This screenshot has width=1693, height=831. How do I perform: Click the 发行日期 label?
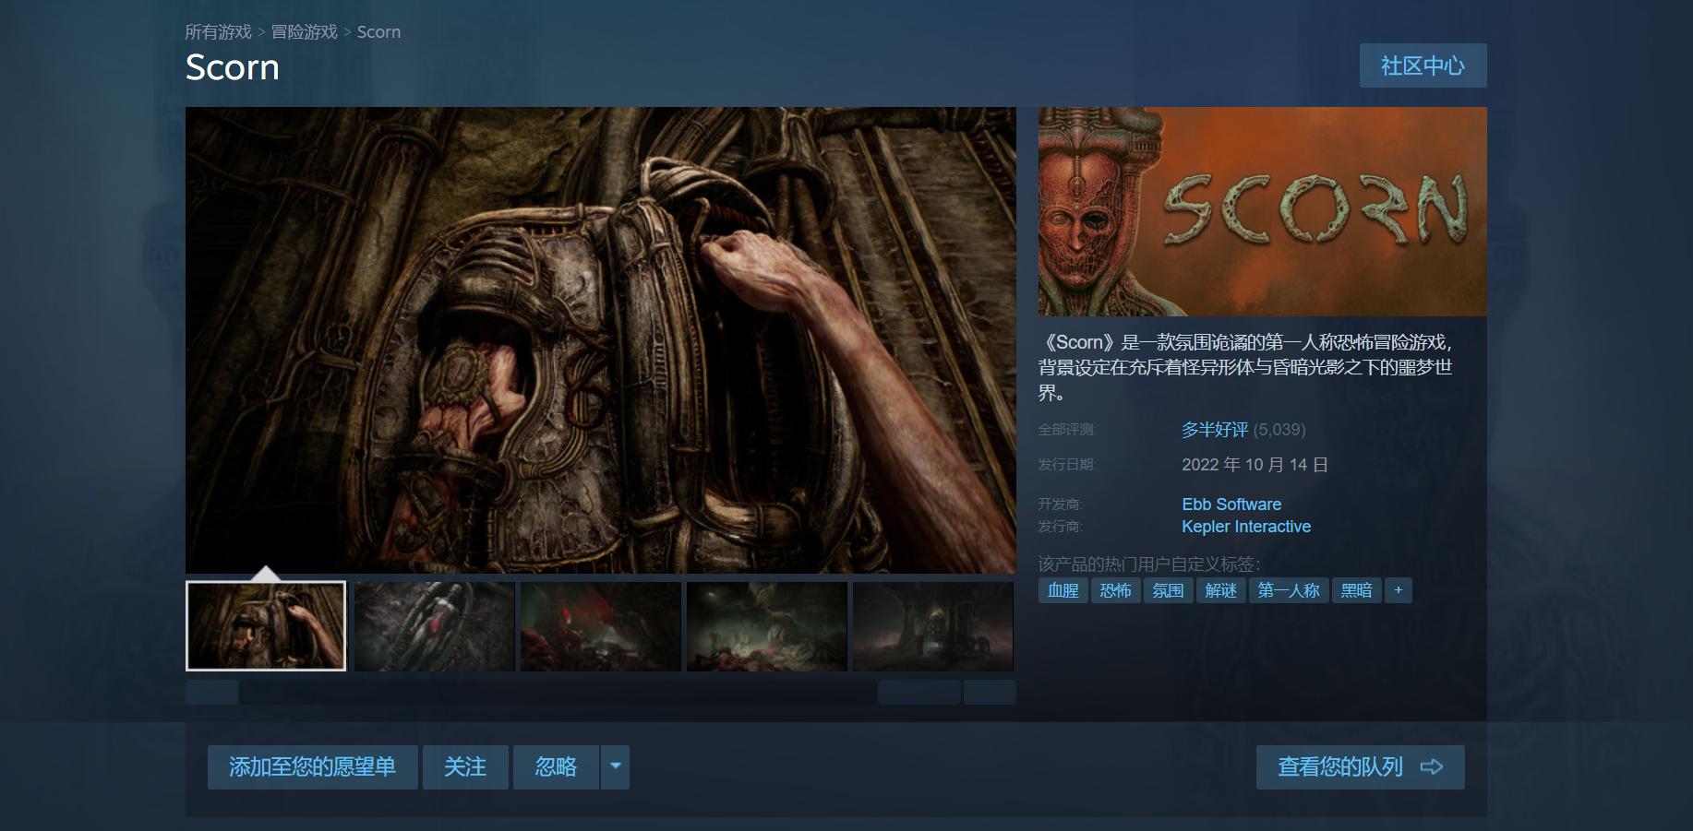pyautogui.click(x=1067, y=465)
